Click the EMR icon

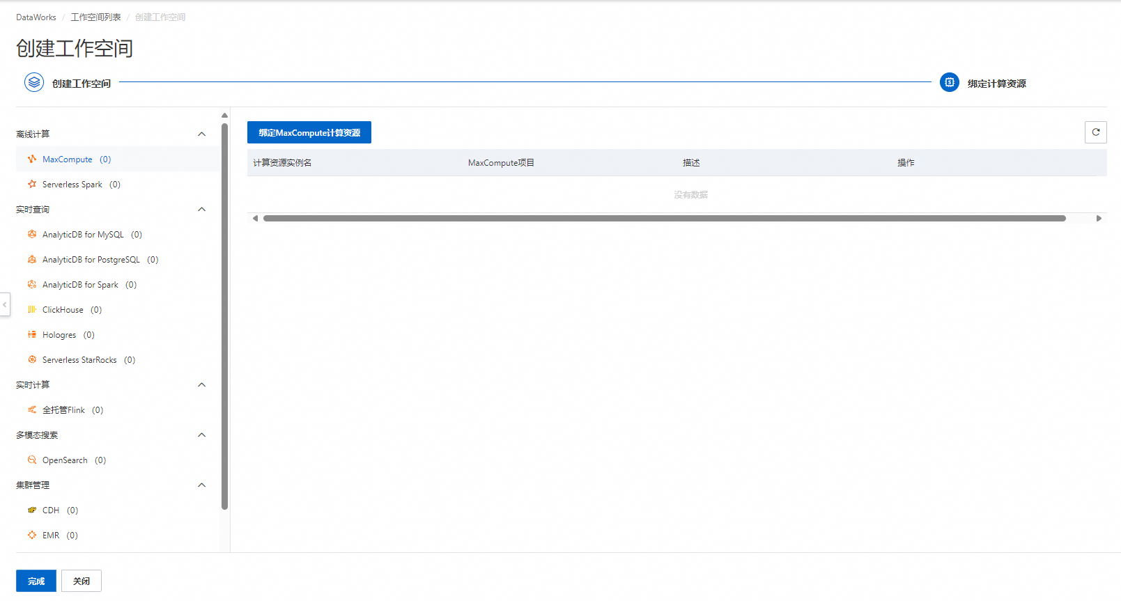tap(32, 536)
